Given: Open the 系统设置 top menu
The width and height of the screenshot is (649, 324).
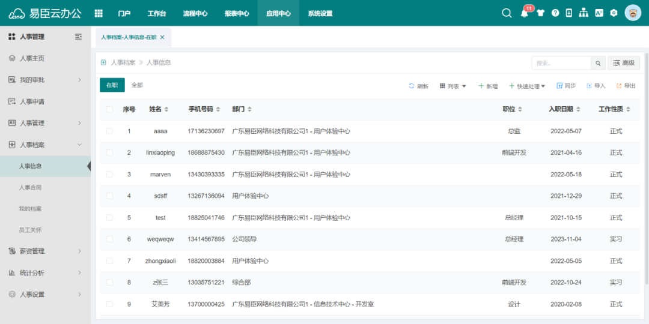Looking at the screenshot, I should tap(320, 13).
